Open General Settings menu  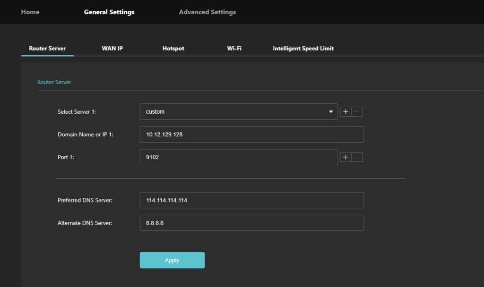(x=109, y=12)
